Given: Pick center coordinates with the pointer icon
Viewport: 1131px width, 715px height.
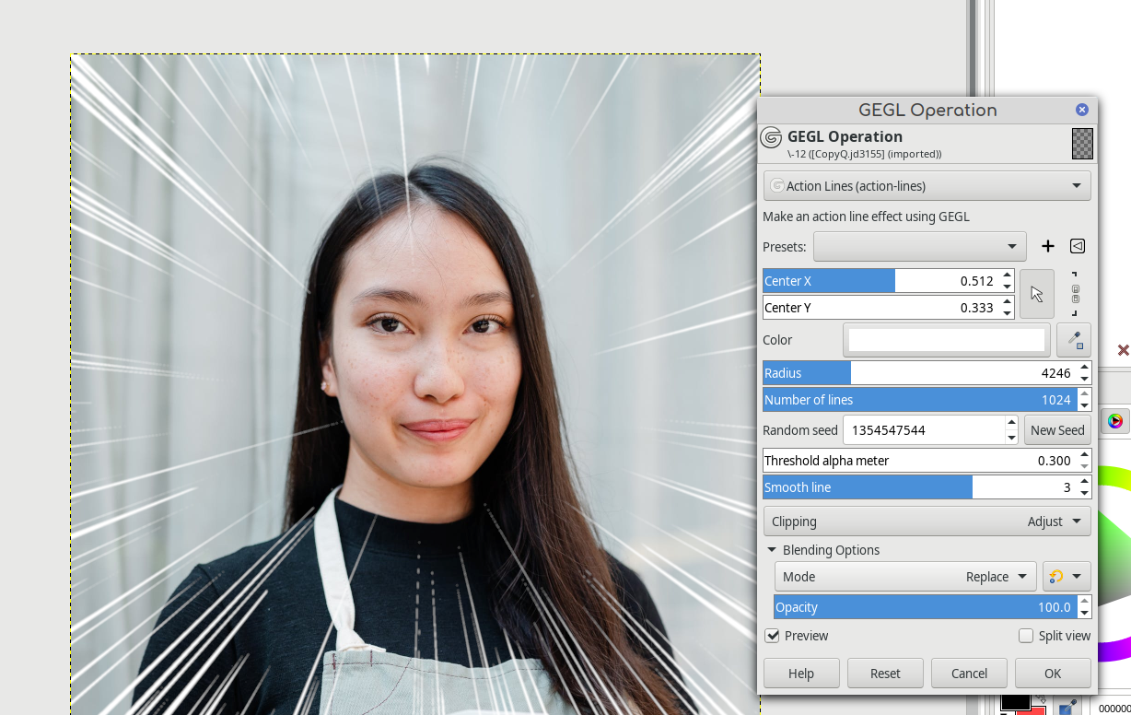Looking at the screenshot, I should pos(1037,294).
